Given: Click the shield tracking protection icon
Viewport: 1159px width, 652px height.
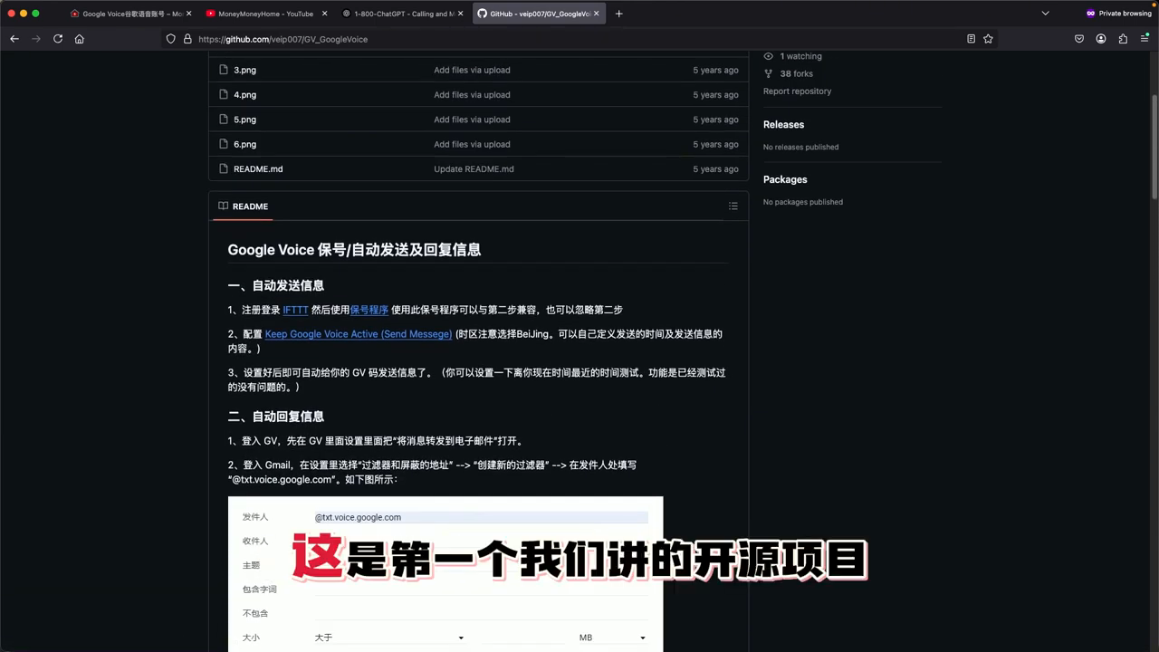Looking at the screenshot, I should point(170,39).
